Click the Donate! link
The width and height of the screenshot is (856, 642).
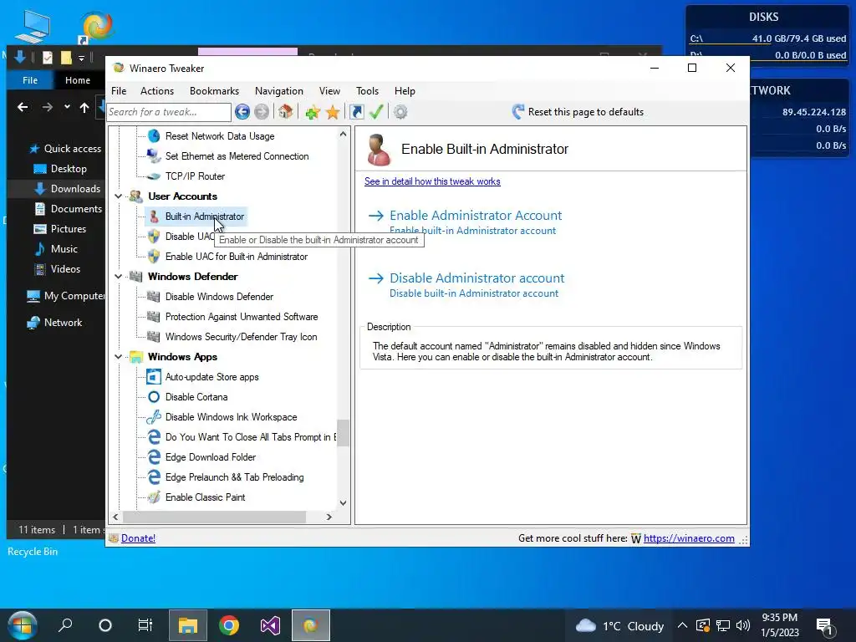click(138, 538)
